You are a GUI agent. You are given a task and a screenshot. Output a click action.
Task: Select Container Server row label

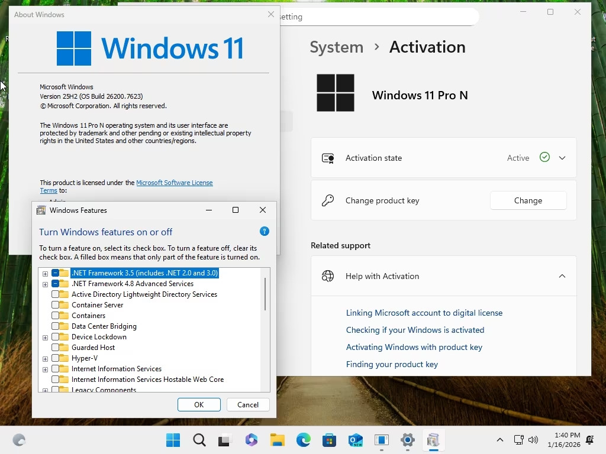click(x=98, y=305)
